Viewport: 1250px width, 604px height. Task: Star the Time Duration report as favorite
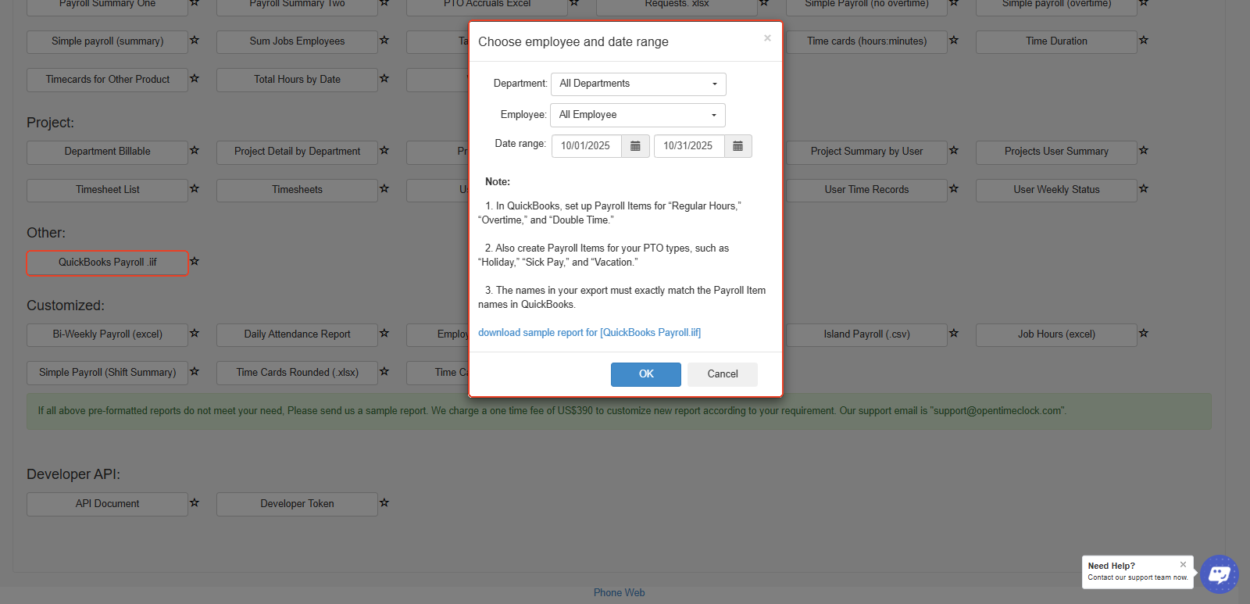[1144, 41]
